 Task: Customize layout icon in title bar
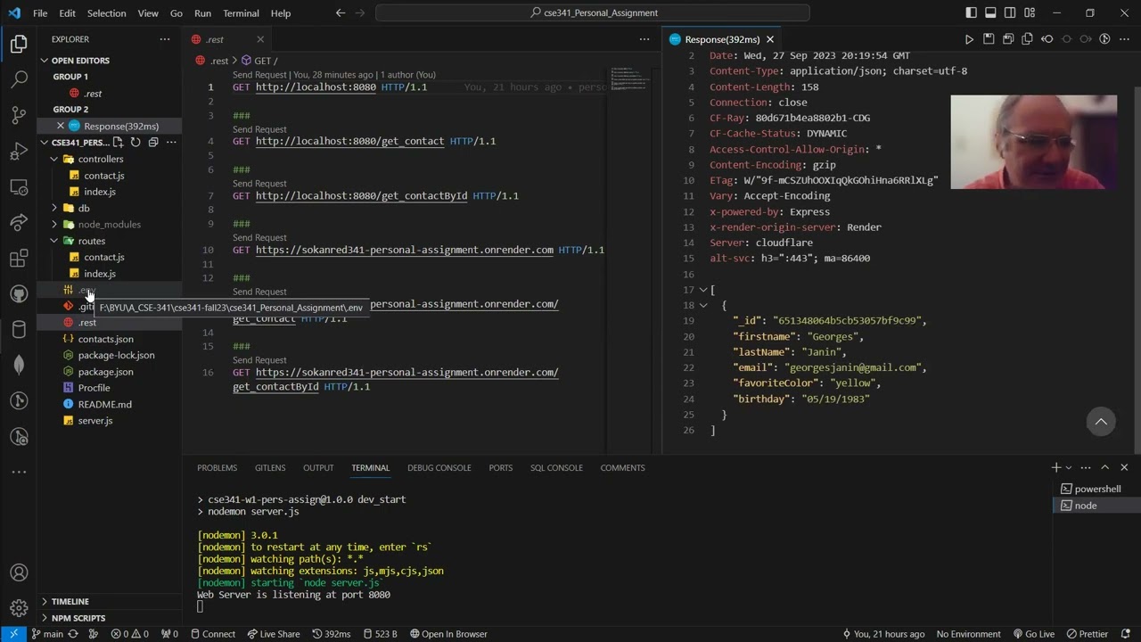click(1030, 13)
